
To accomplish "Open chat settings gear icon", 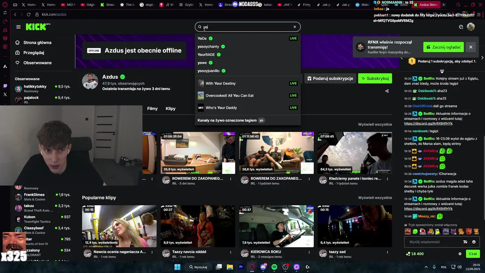I will point(460,254).
